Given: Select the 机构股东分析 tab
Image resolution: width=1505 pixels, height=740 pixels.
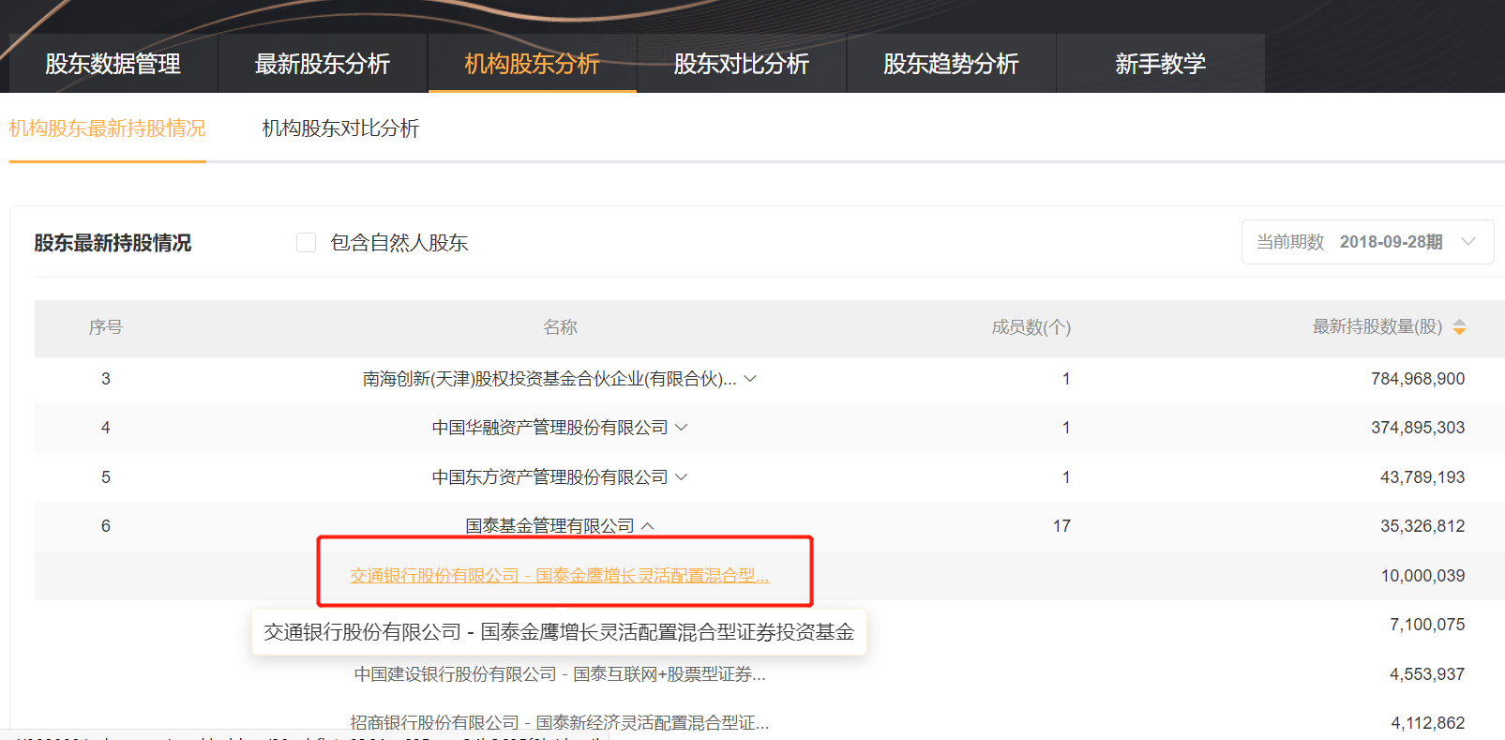Looking at the screenshot, I should pos(533,64).
